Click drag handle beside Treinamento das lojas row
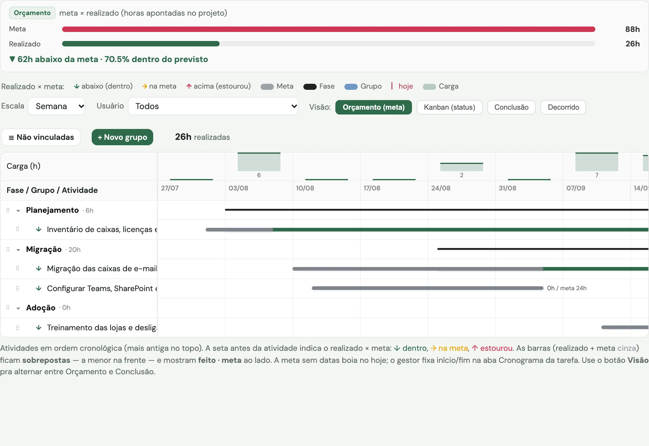Viewport: 649px width, 446px height. coord(17,328)
